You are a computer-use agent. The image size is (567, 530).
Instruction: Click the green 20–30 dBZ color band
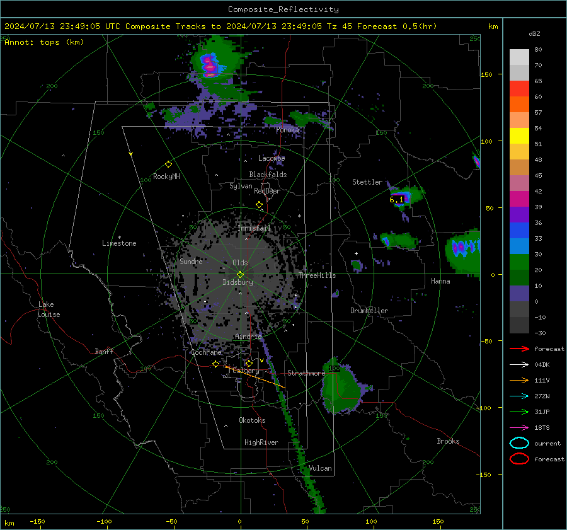click(519, 262)
